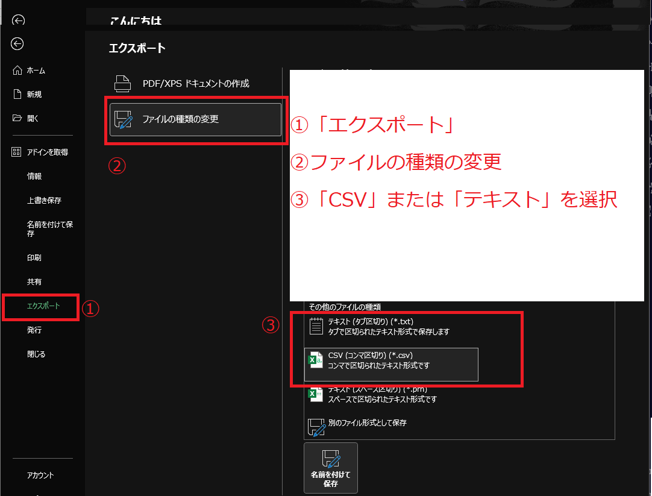
Task: Pick CSV (コンマ区切り) (*.csv) format
Action: pos(391,364)
